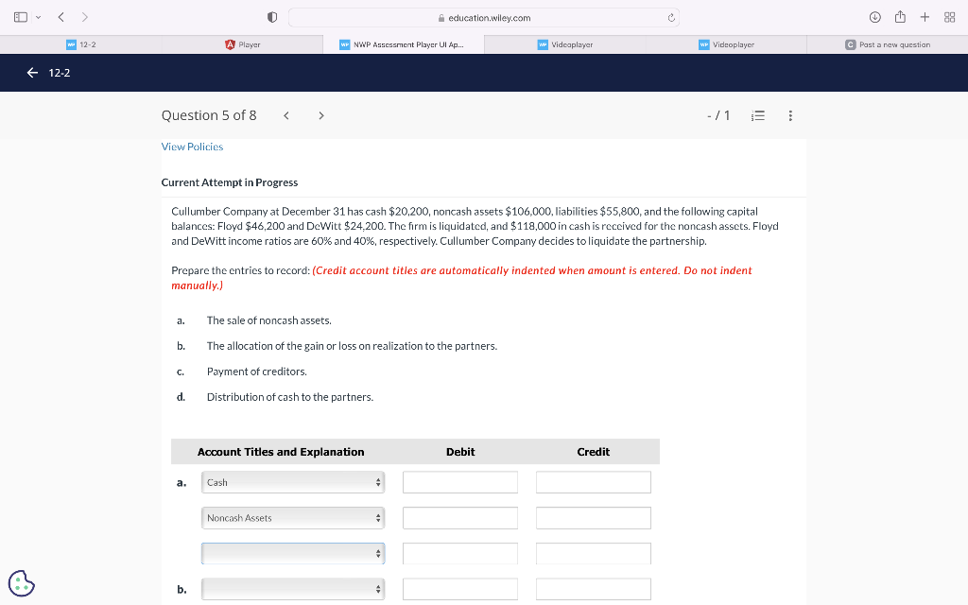Open the View Policies link
The width and height of the screenshot is (968, 605).
pos(192,147)
